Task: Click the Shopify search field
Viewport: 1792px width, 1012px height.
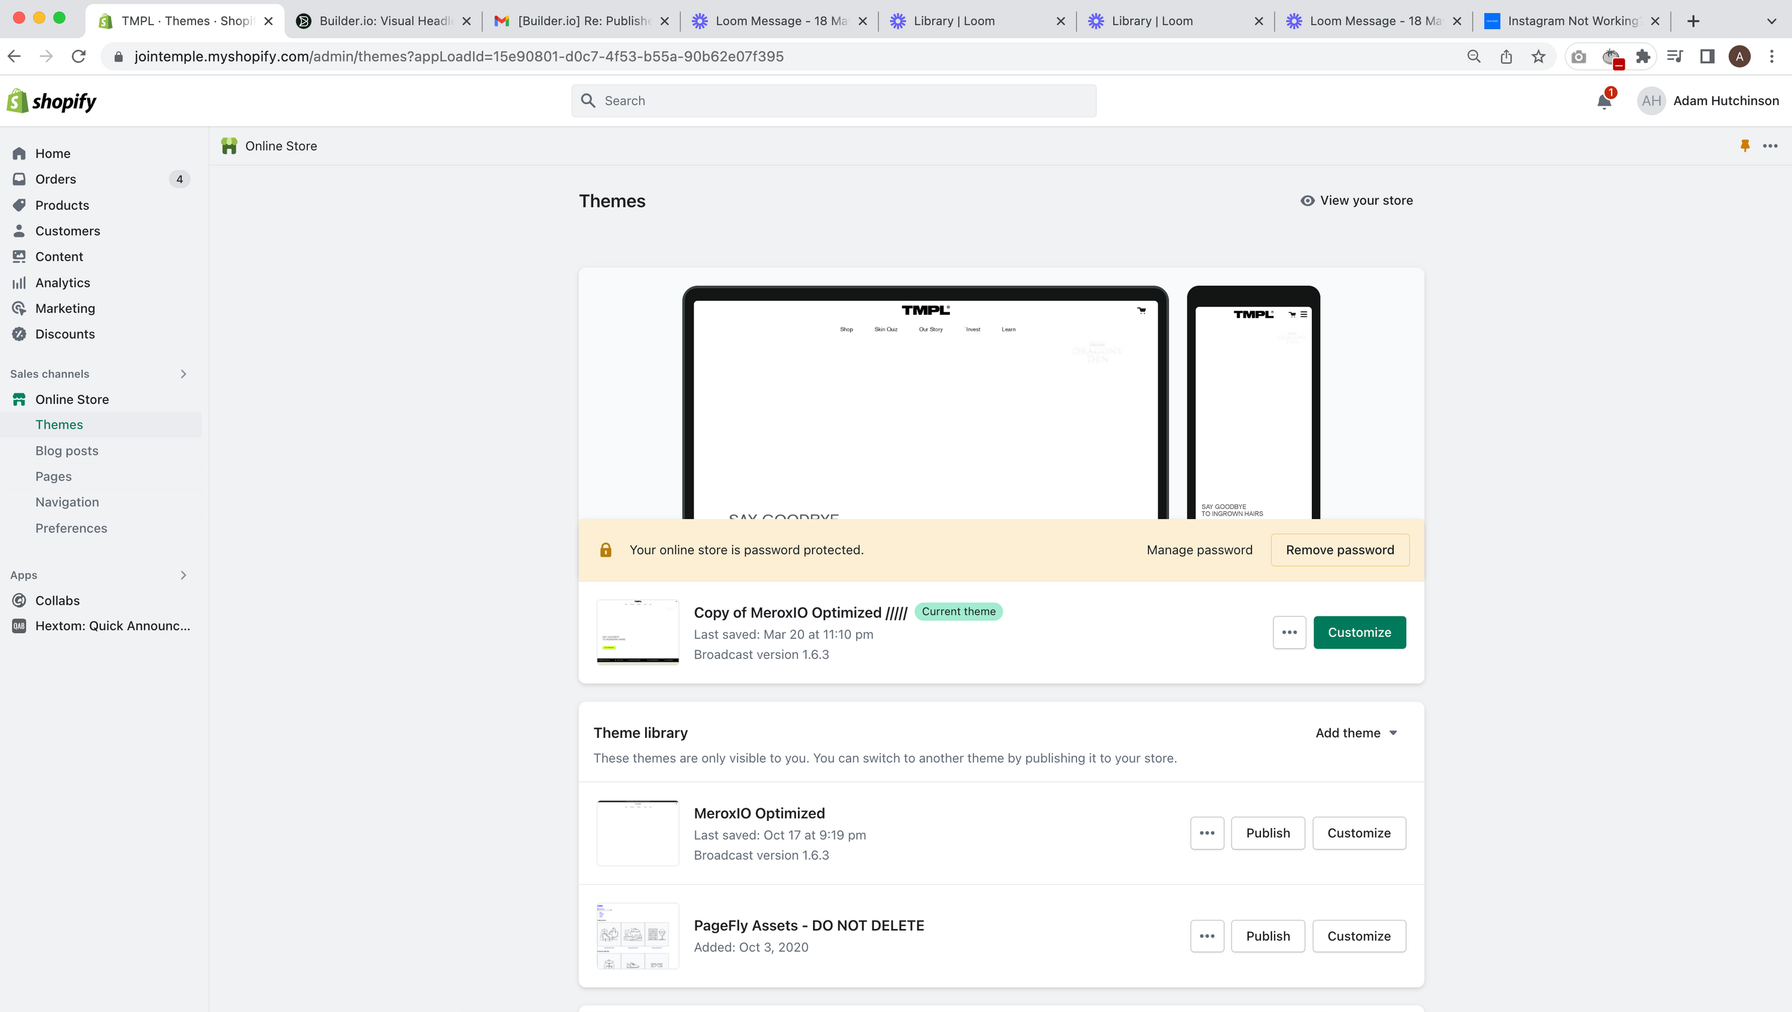Action: (833, 101)
